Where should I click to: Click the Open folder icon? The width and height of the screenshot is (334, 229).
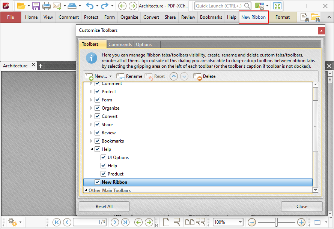pyautogui.click(x=21, y=6)
